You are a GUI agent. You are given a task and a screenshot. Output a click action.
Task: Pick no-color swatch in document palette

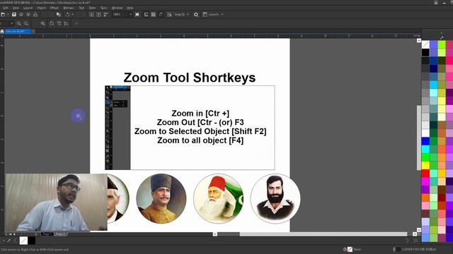pyautogui.click(x=23, y=241)
